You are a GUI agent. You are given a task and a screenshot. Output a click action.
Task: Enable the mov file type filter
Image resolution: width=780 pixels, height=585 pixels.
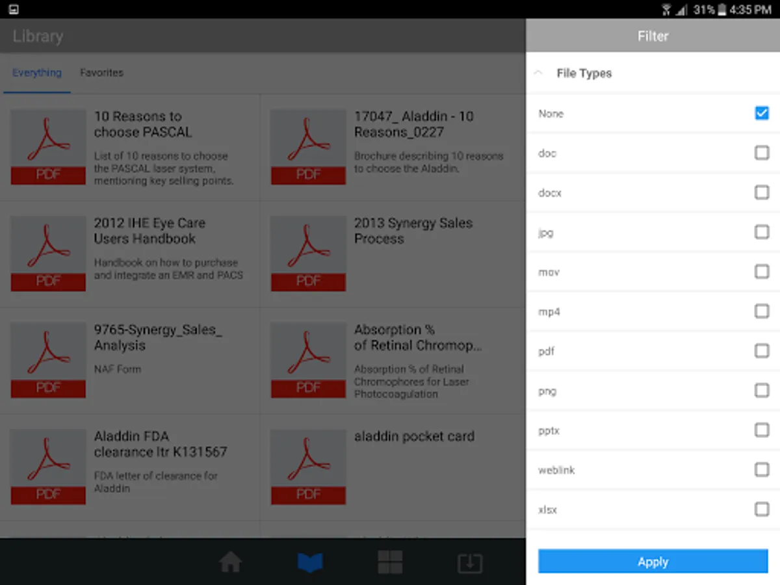[762, 272]
